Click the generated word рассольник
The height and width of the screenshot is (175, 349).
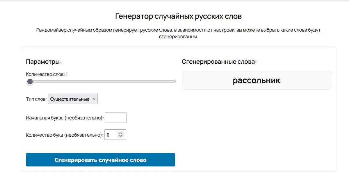(x=256, y=80)
